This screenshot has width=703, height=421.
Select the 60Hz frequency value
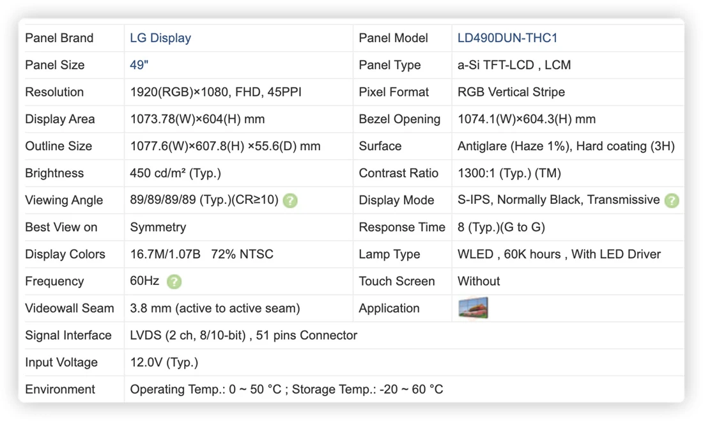click(144, 281)
